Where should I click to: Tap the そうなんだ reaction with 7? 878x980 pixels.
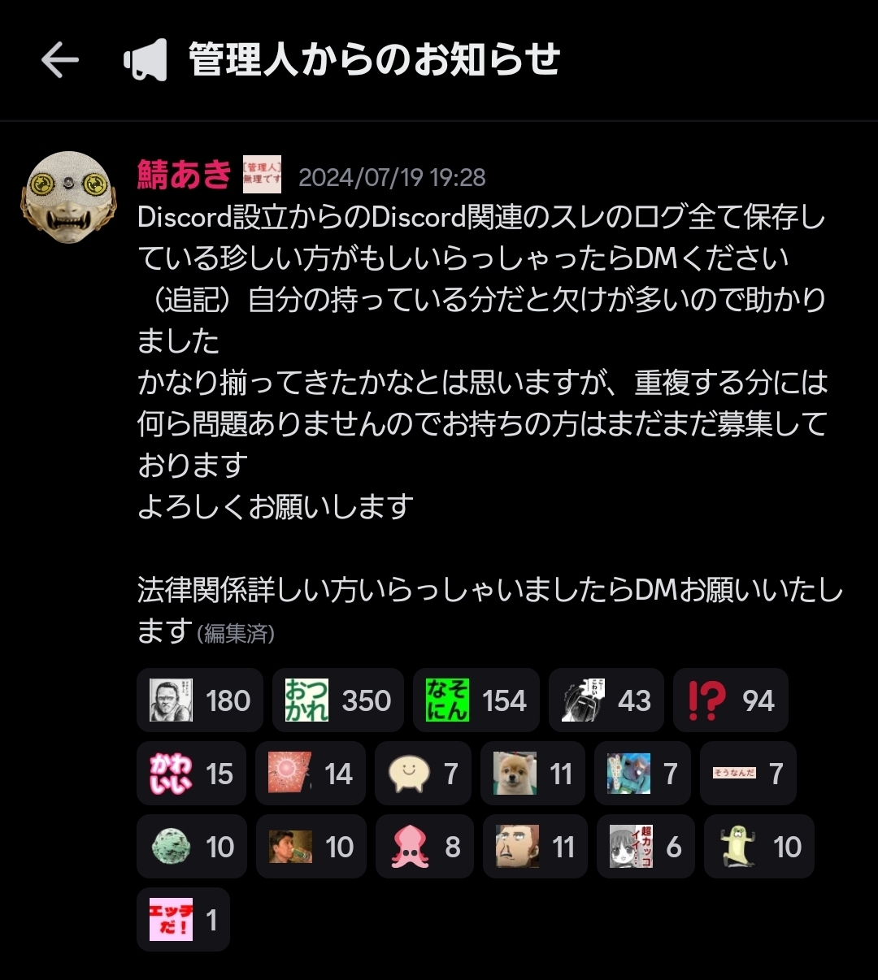coord(748,774)
